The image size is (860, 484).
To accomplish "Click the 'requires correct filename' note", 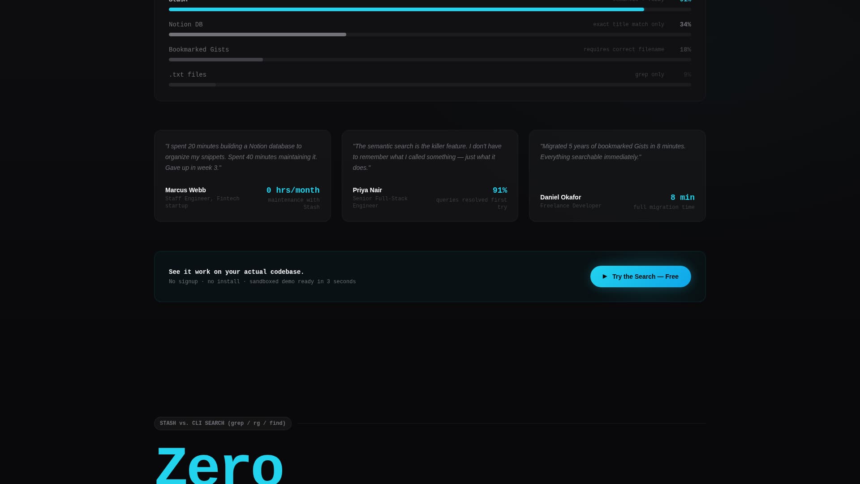I will click(x=623, y=50).
